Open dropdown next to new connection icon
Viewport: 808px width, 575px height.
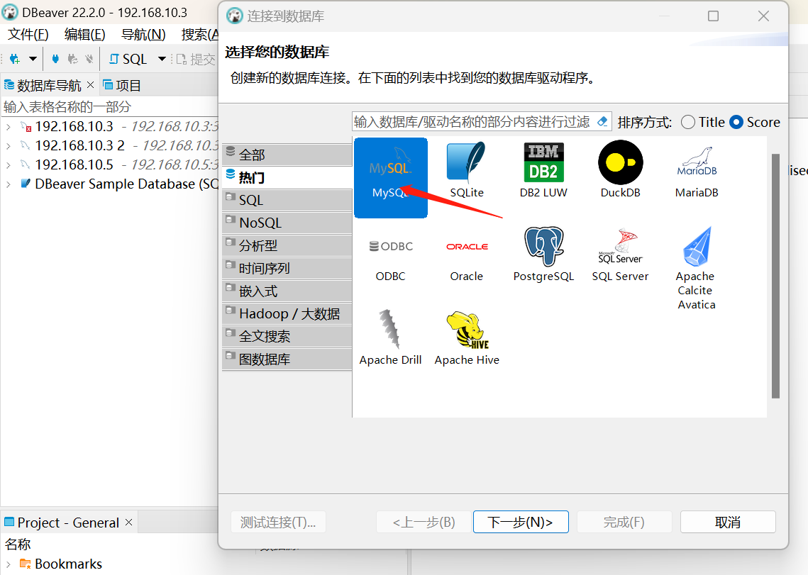(x=33, y=59)
